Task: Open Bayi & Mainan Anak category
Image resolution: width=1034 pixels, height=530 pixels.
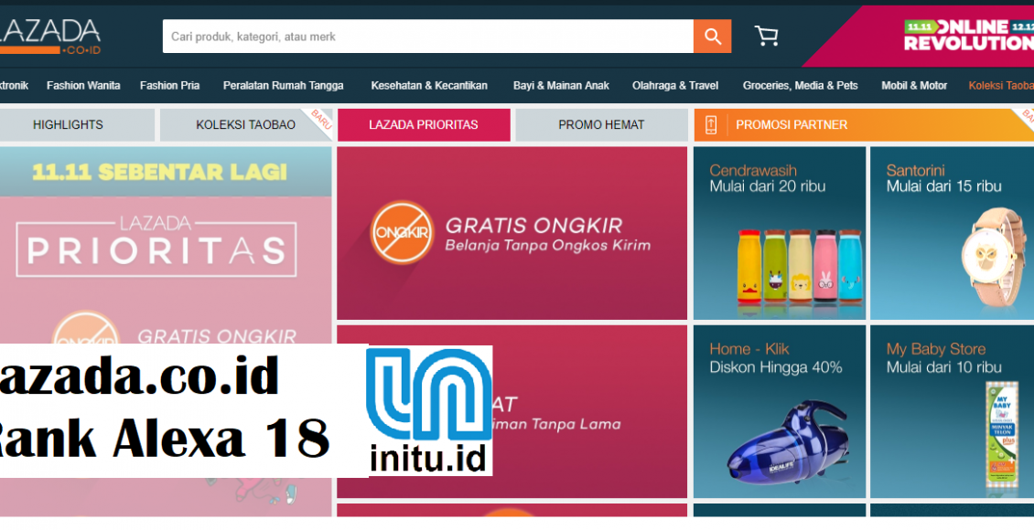Action: (x=561, y=86)
